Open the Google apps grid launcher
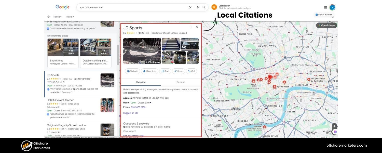 tap(325, 7)
